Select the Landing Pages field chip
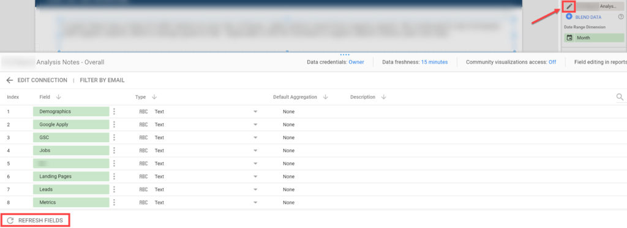The height and width of the screenshot is (228, 627). point(71,177)
